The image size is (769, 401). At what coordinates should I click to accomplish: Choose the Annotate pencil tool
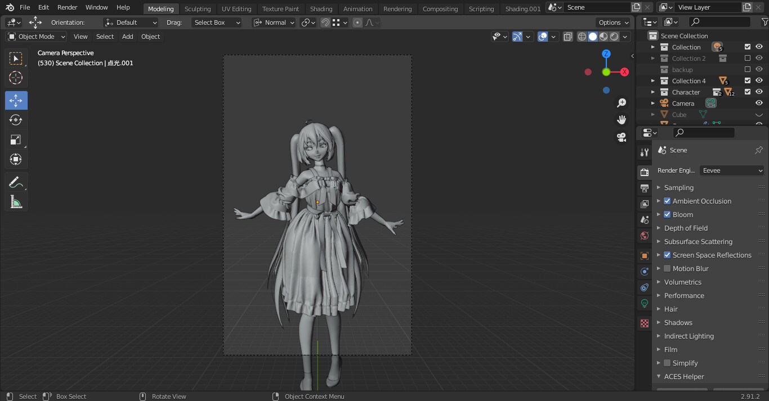(16, 182)
